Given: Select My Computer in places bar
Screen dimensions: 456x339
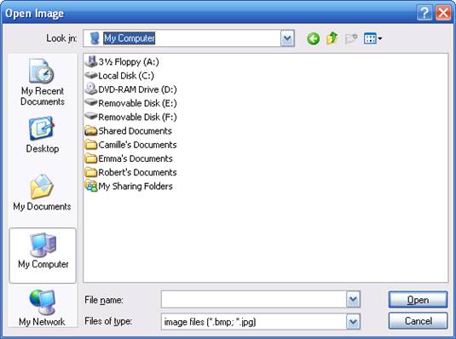Looking at the screenshot, I should [43, 256].
